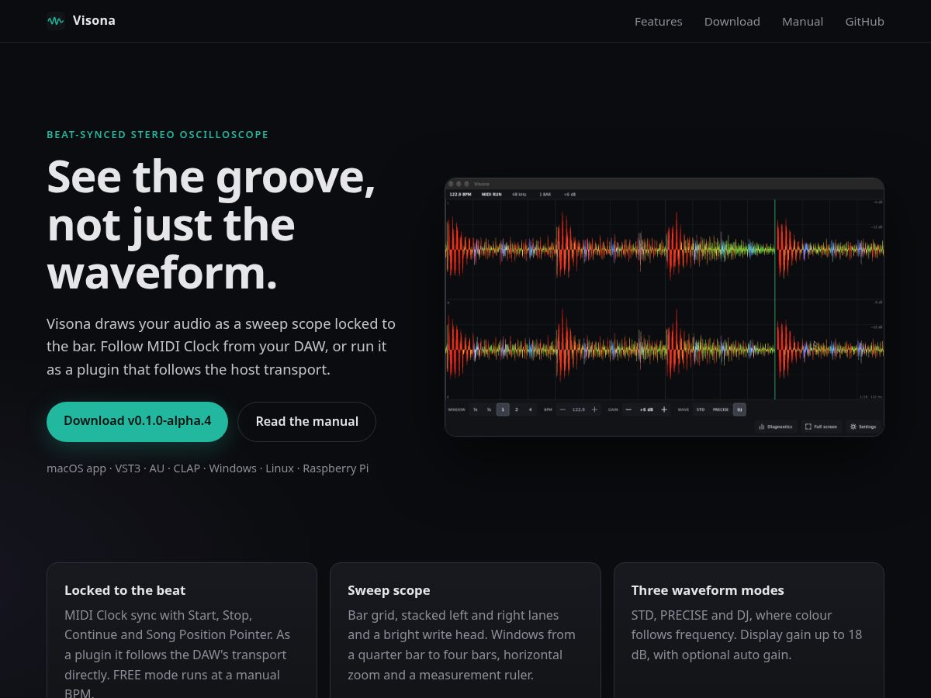Click gain plus button in app preview
931x698 pixels.
coord(664,409)
